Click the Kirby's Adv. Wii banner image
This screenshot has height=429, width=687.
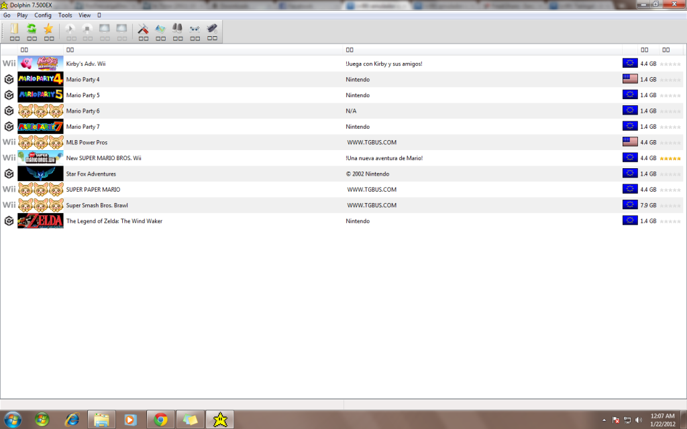pos(40,64)
